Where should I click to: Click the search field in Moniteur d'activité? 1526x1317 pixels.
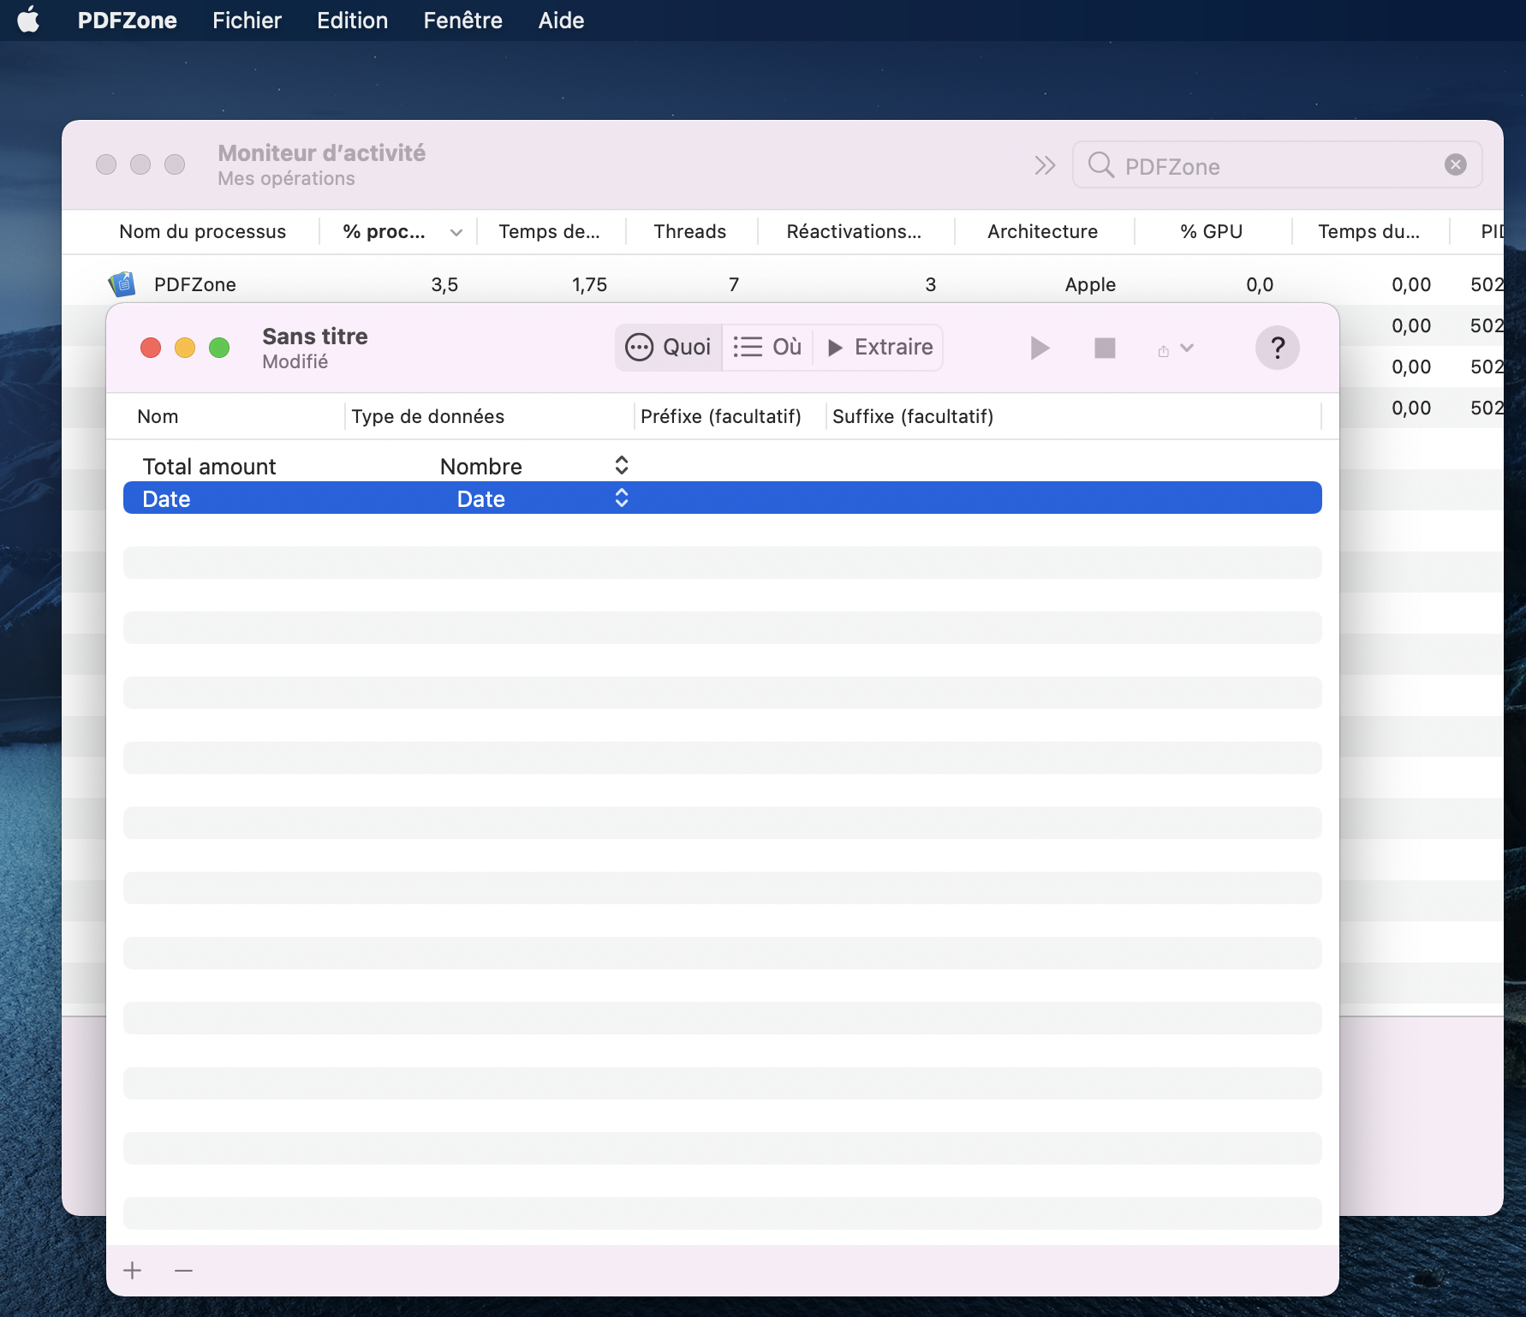pos(1278,165)
